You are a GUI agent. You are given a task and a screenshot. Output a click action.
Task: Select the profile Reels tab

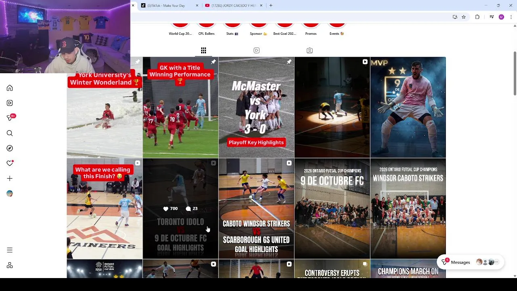click(x=256, y=51)
